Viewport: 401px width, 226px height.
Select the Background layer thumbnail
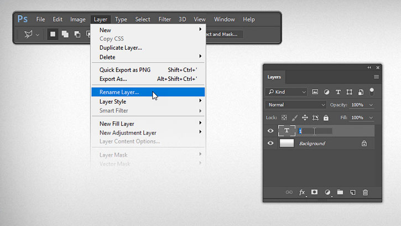(287, 143)
